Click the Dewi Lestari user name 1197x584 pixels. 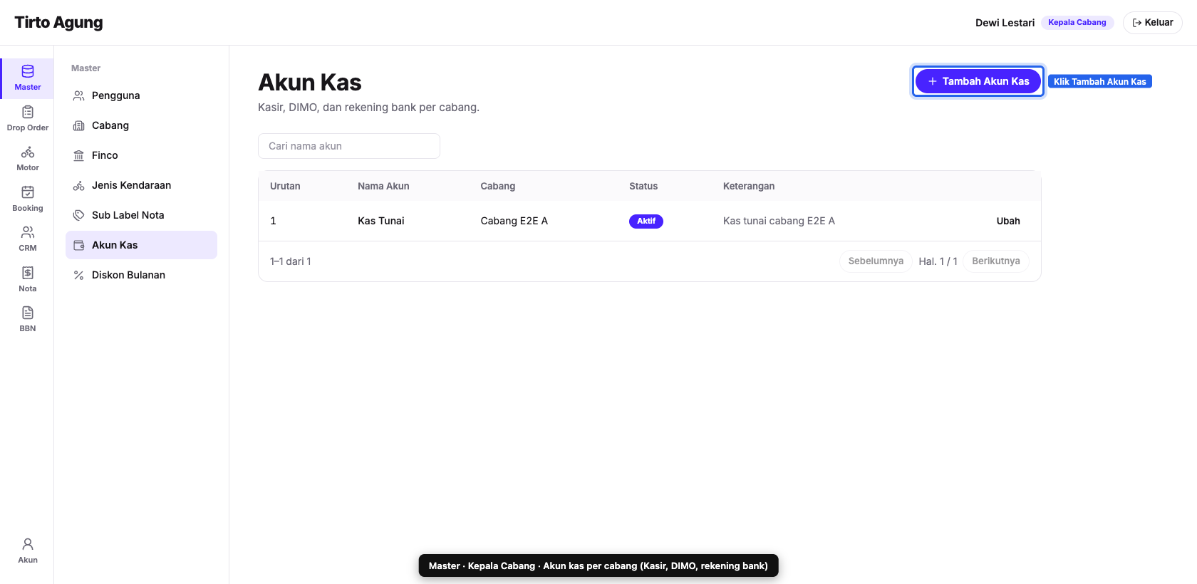[x=1005, y=23]
